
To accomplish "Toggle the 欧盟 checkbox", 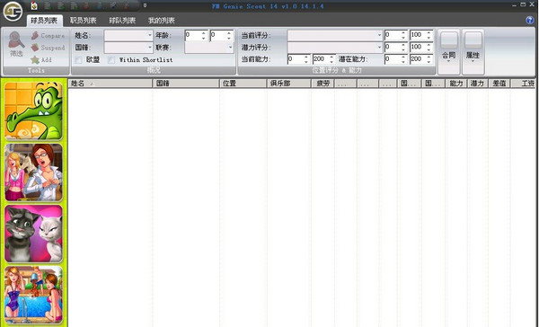I will coord(78,60).
